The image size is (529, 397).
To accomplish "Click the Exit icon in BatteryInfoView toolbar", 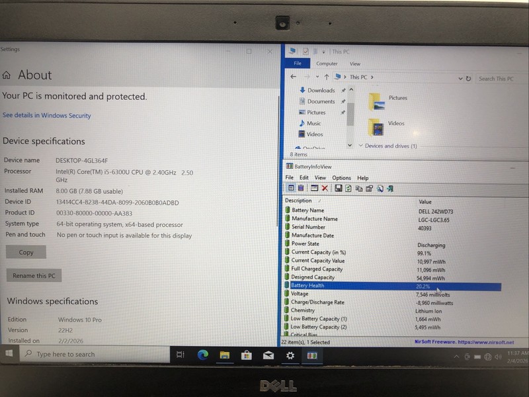I will (x=390, y=189).
